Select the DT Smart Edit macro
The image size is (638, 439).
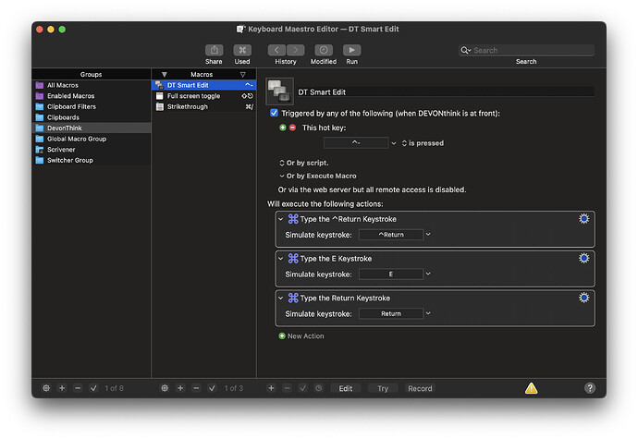point(203,85)
